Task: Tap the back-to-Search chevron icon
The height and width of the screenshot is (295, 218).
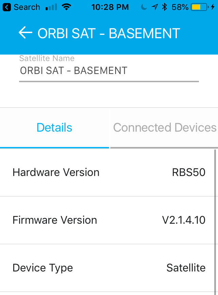Action: click(6, 7)
